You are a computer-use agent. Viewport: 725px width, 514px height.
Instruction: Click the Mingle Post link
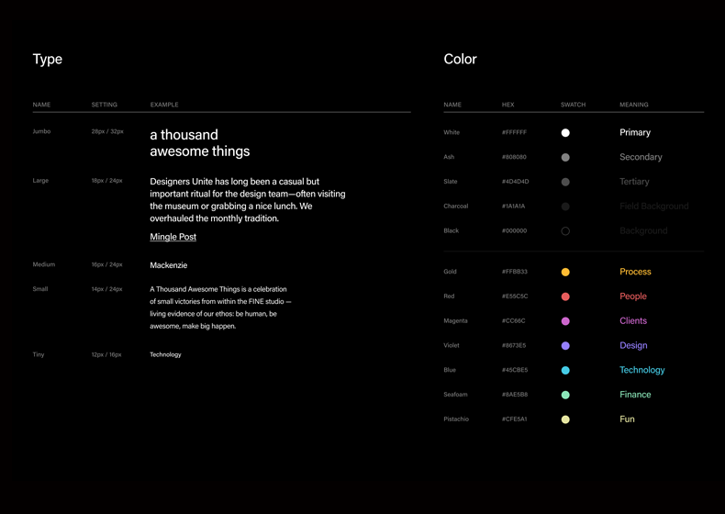tap(173, 237)
